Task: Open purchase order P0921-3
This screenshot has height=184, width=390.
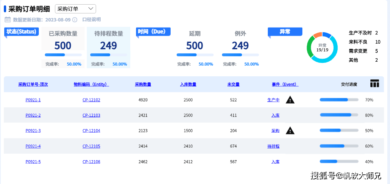Action: coord(33,131)
